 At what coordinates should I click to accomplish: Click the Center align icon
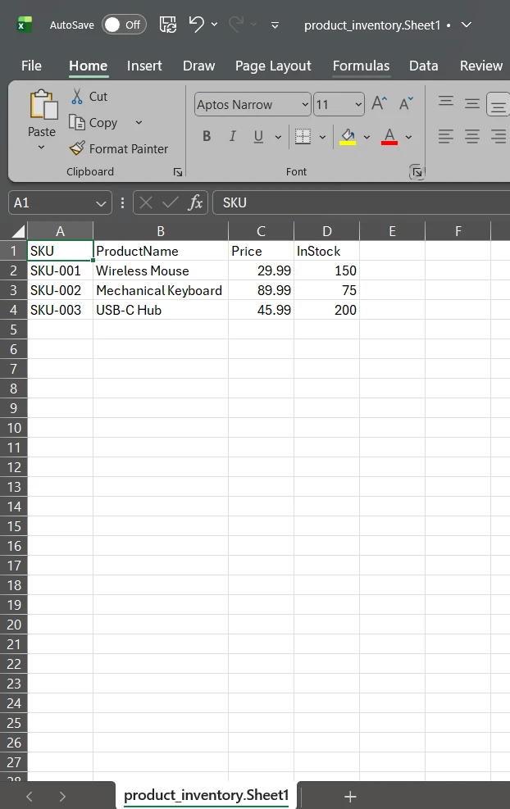[472, 137]
